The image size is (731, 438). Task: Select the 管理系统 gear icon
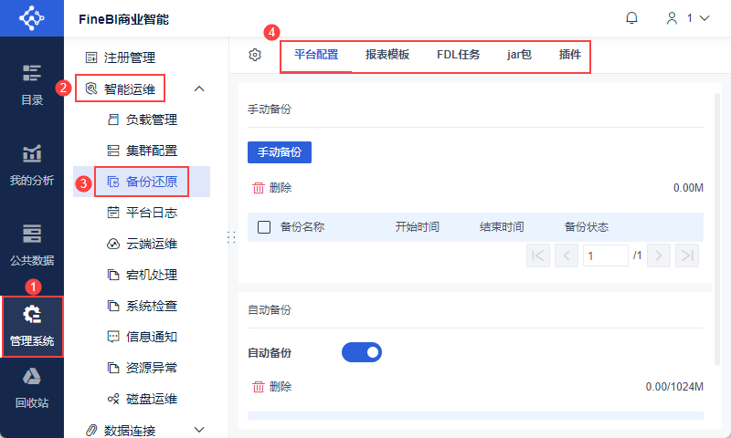[32, 315]
